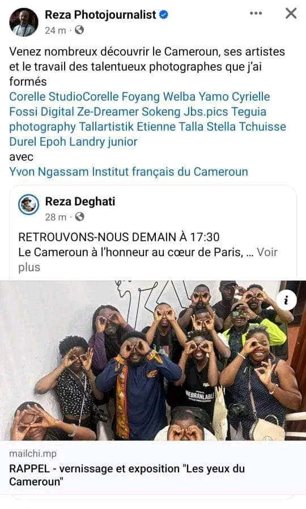Open the RAPPEL vernissage link title
This screenshot has width=306, height=509.
pos(127,475)
